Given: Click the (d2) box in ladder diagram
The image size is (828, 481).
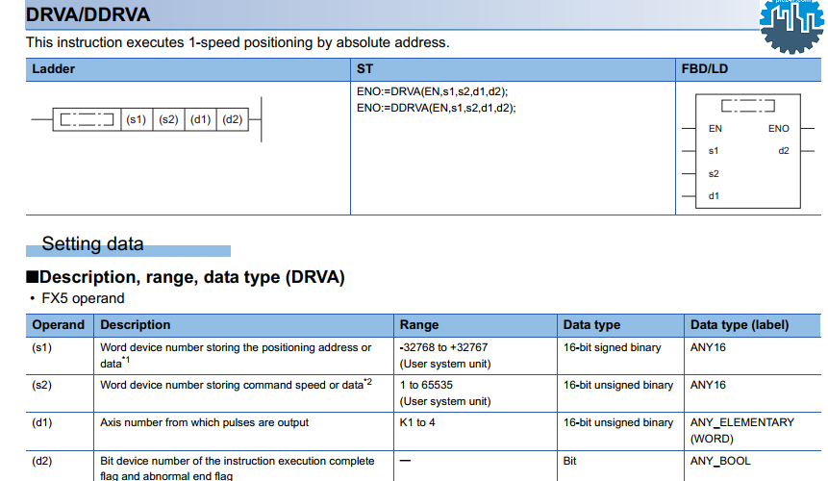Looking at the screenshot, I should coord(233,119).
